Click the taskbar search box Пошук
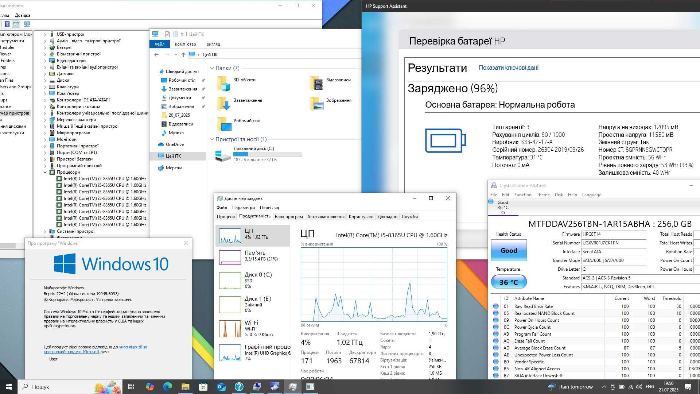The height and width of the screenshot is (394, 700). pyautogui.click(x=71, y=387)
